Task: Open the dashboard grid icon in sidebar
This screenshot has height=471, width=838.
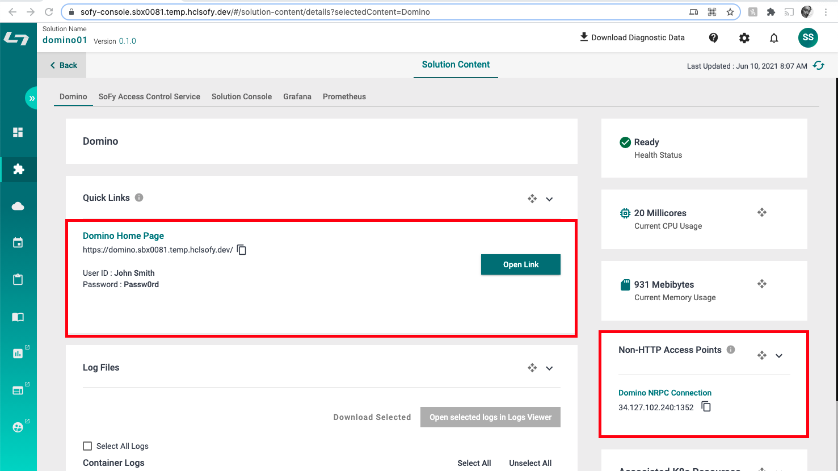Action: (x=18, y=132)
